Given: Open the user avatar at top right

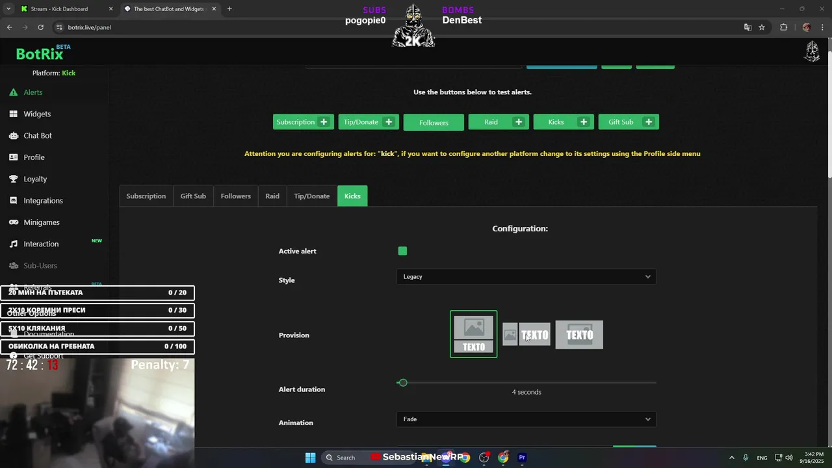Looking at the screenshot, I should pos(812,51).
